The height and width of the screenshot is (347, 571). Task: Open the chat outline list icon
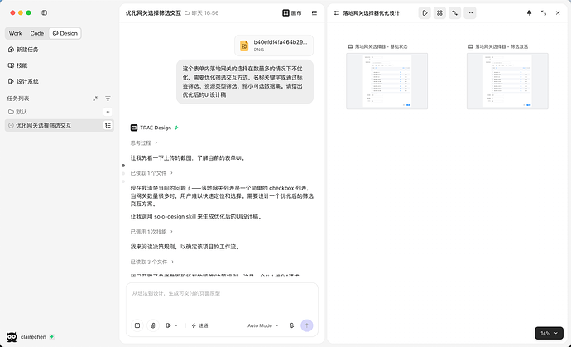tap(314, 12)
